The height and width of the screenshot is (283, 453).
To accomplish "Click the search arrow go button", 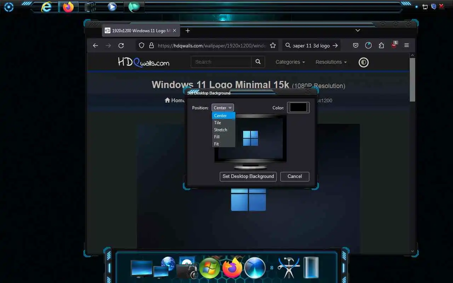I will point(335,46).
